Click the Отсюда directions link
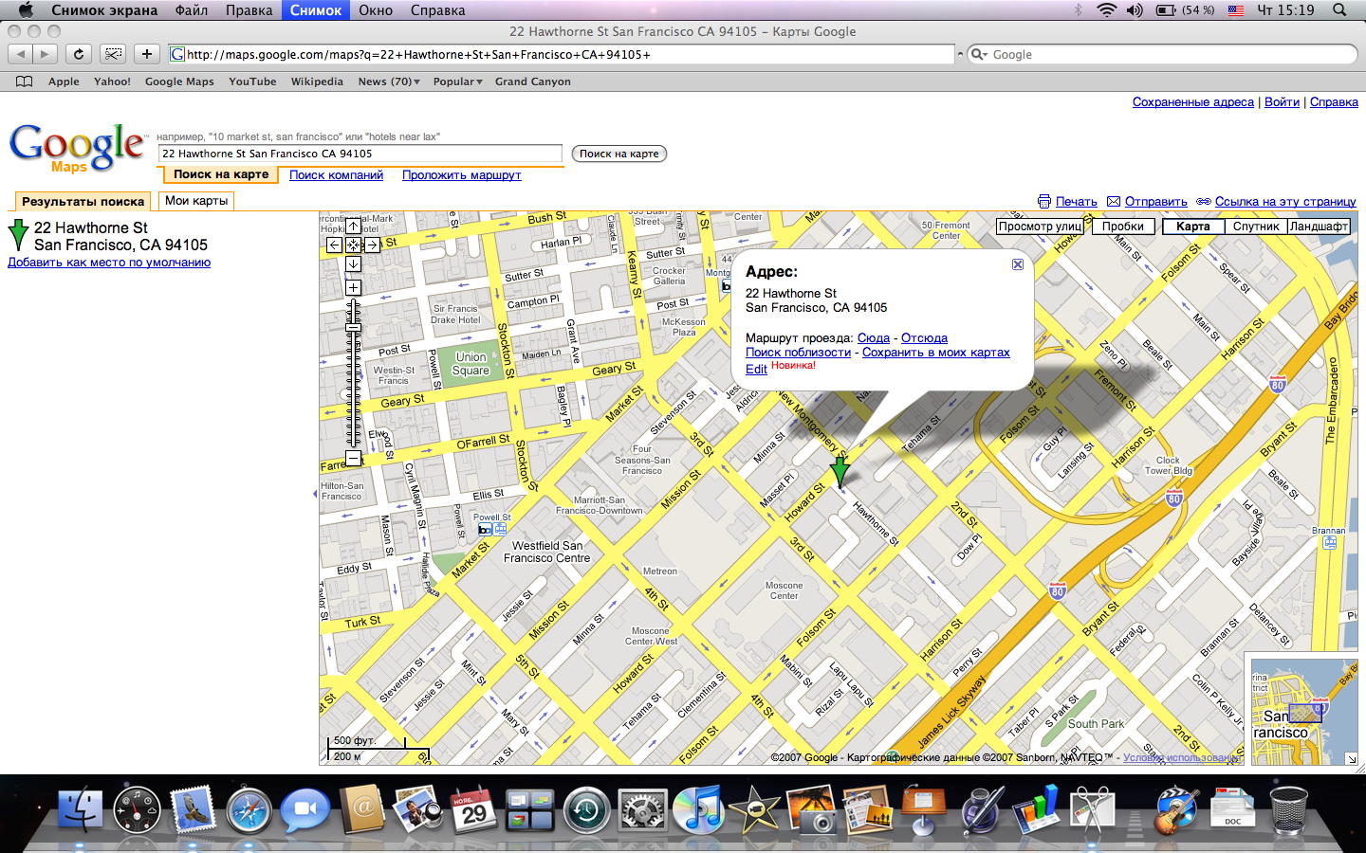1366x853 pixels. tap(924, 338)
